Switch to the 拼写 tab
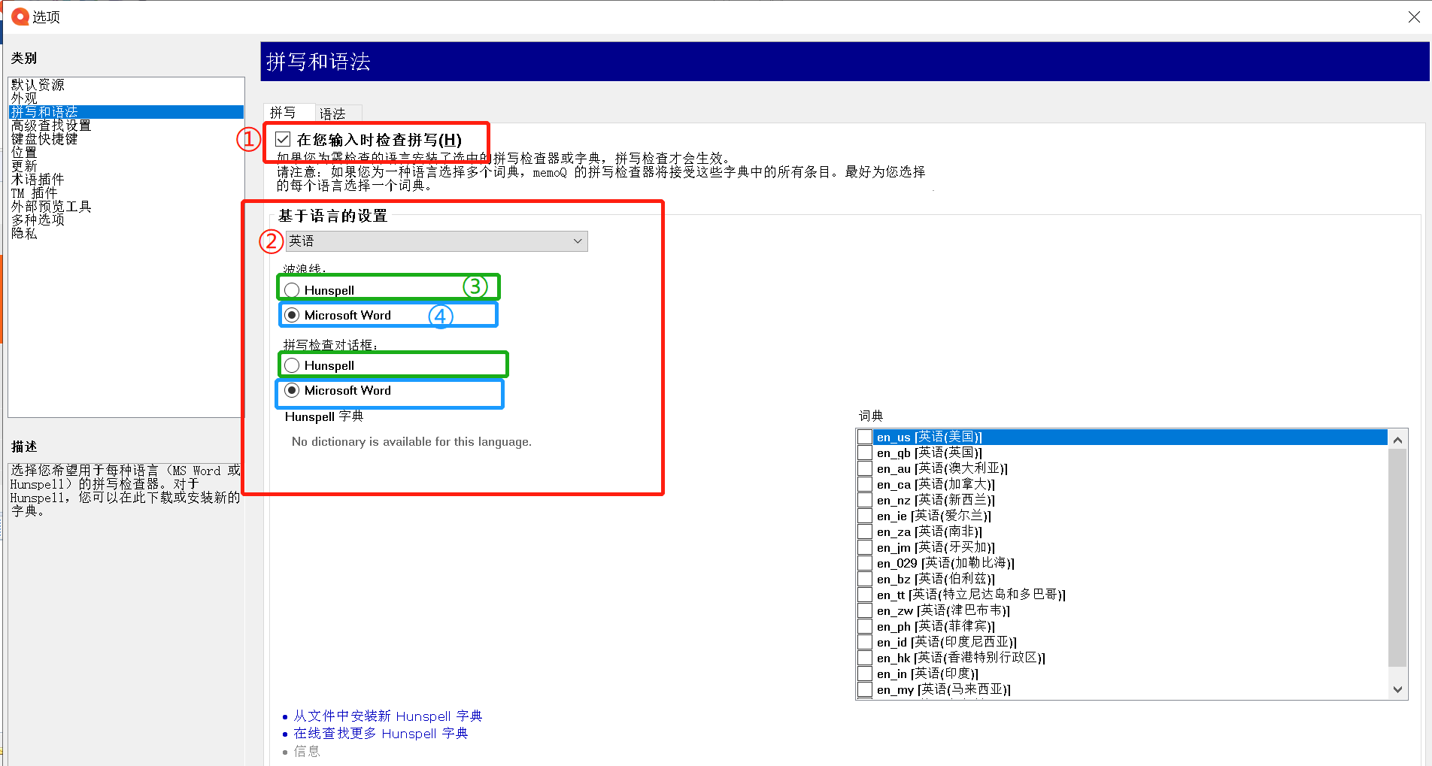Image resolution: width=1432 pixels, height=766 pixels. coord(283,113)
